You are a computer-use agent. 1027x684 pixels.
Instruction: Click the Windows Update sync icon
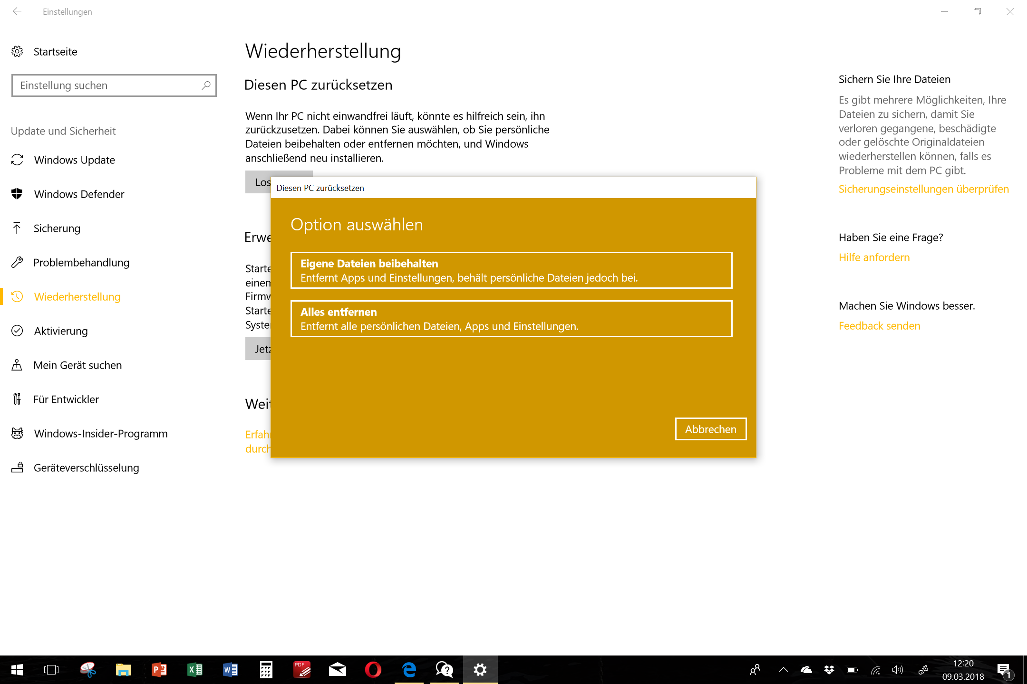tap(17, 160)
